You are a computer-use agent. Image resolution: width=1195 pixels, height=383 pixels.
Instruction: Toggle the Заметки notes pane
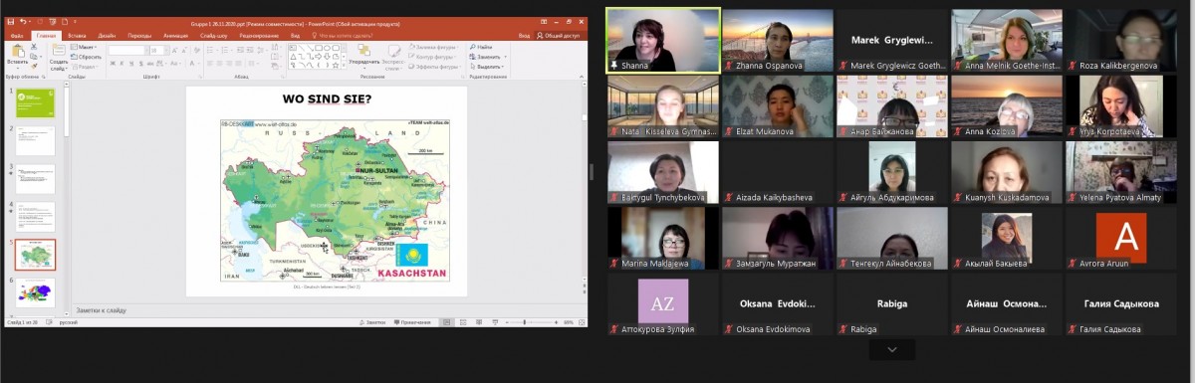pyautogui.click(x=373, y=322)
